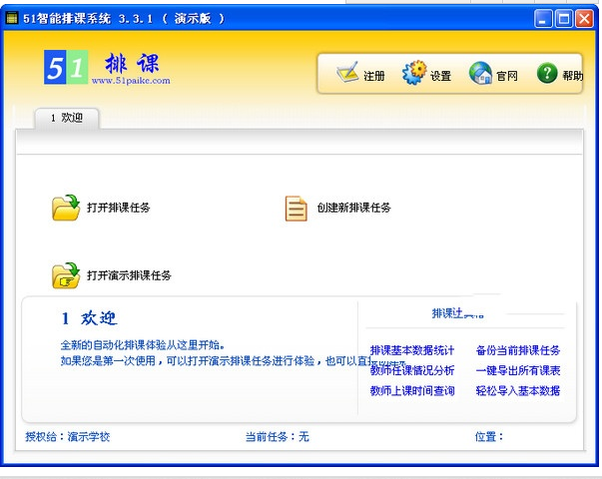This screenshot has height=479, width=602.
Task: Click the 当前任务 status bar text
Action: coord(277,436)
